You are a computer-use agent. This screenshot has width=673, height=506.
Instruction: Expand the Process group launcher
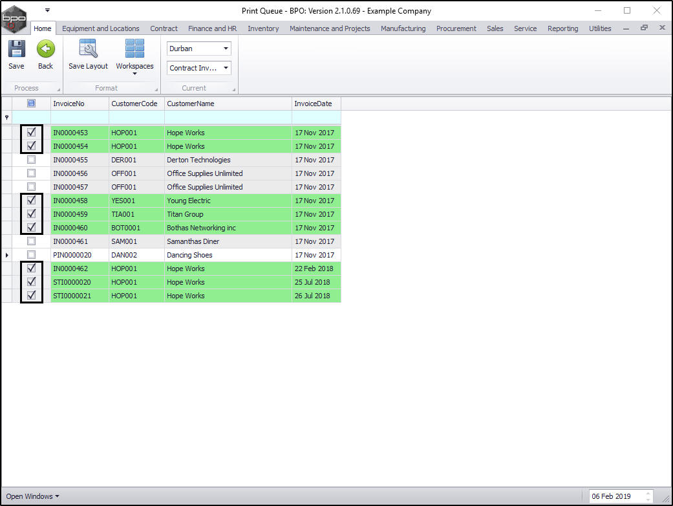coord(59,90)
